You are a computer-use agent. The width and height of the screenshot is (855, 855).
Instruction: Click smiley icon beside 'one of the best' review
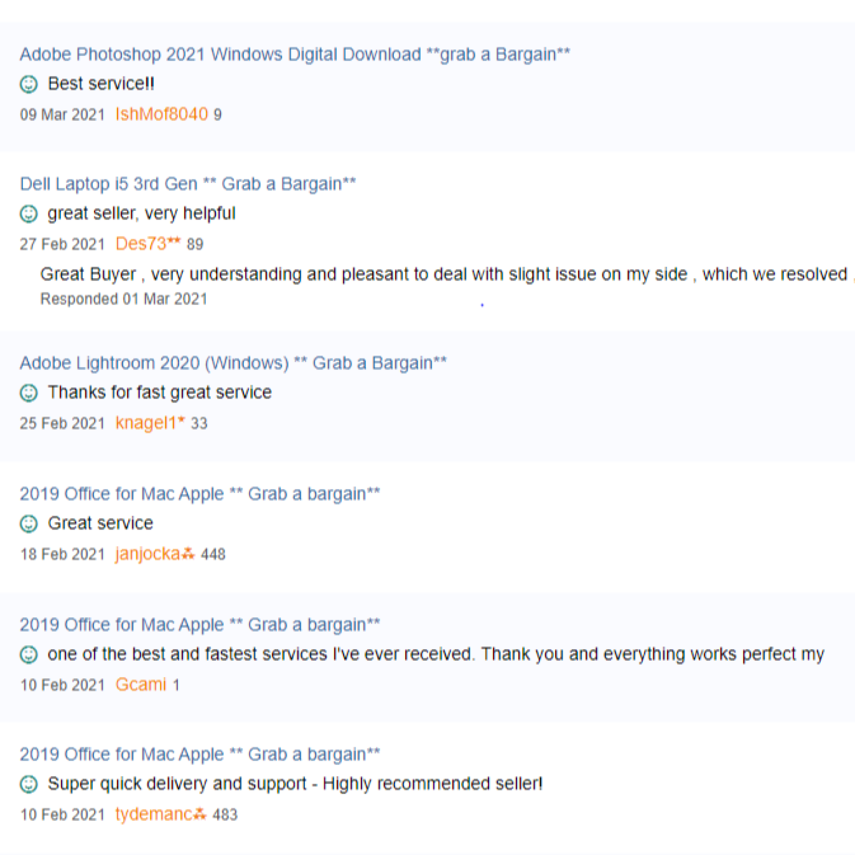tap(28, 654)
